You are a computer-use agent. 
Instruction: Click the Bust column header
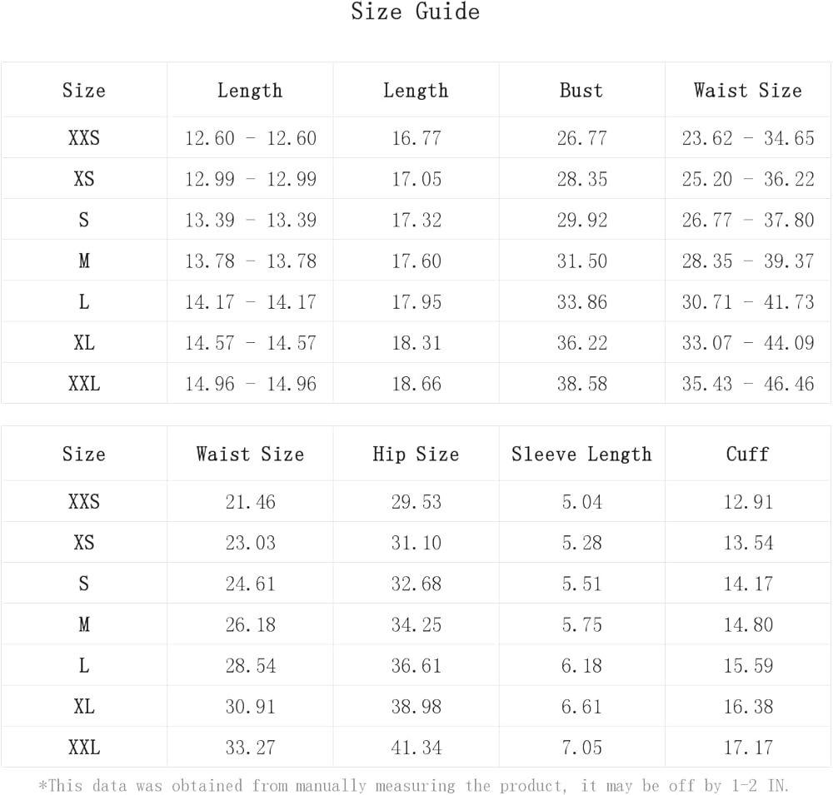tap(581, 91)
